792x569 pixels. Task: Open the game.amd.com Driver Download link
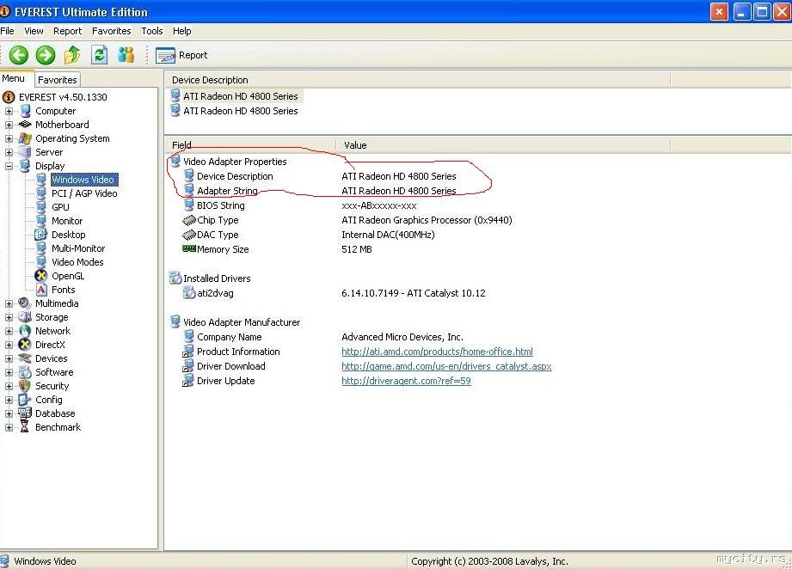[x=446, y=366]
